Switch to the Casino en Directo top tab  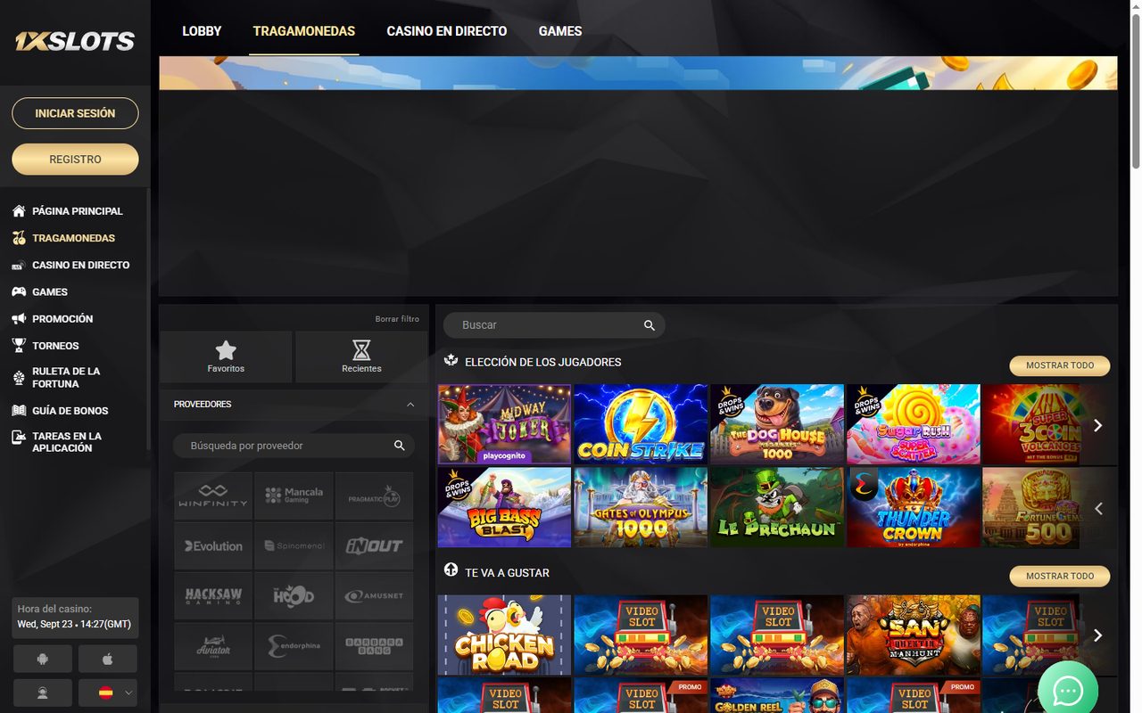click(447, 31)
